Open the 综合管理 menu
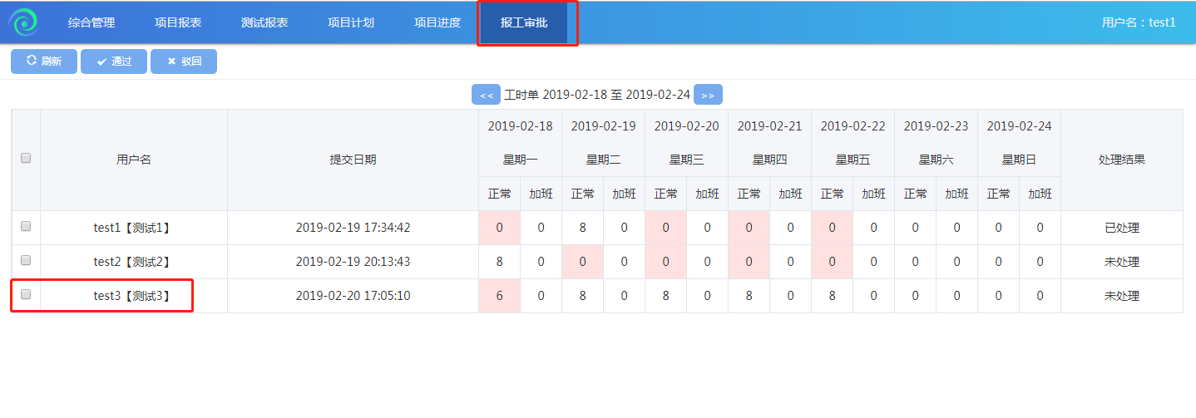The height and width of the screenshot is (418, 1196). coord(91,22)
